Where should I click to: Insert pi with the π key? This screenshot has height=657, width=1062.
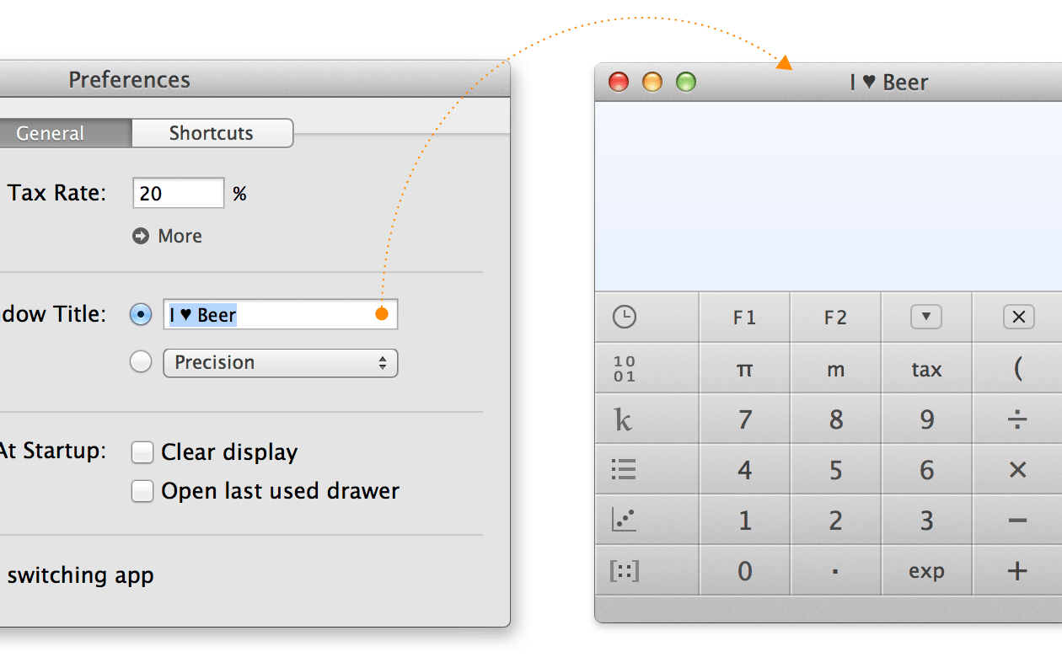point(744,369)
